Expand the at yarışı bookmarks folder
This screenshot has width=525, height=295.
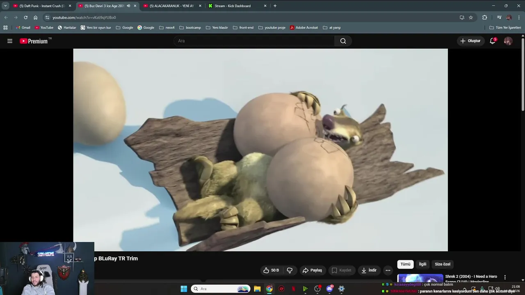click(x=332, y=27)
